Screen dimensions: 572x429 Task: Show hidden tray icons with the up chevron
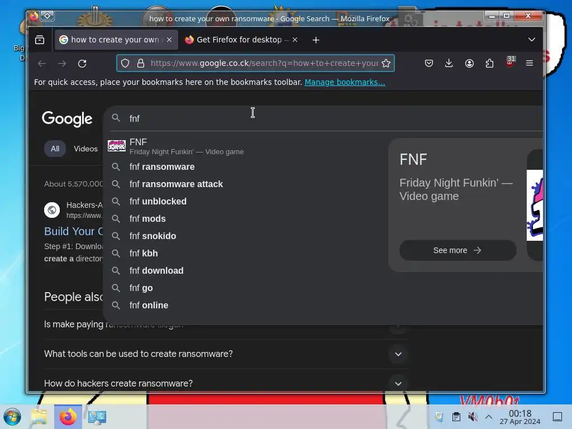click(x=489, y=417)
